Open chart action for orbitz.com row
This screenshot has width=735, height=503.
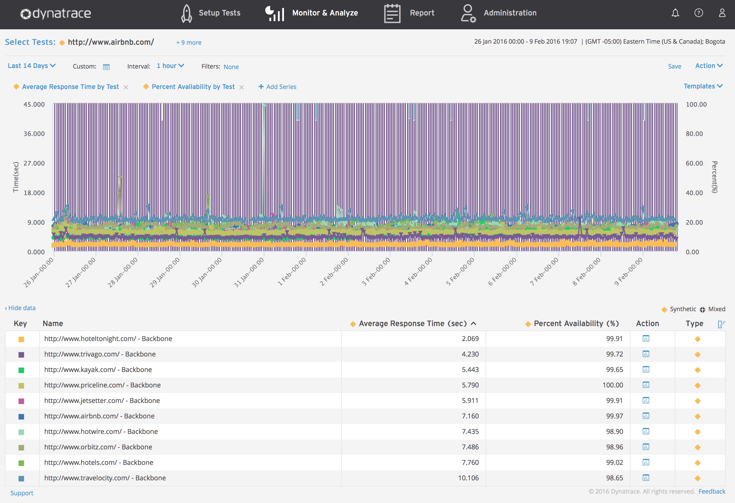[x=646, y=447]
